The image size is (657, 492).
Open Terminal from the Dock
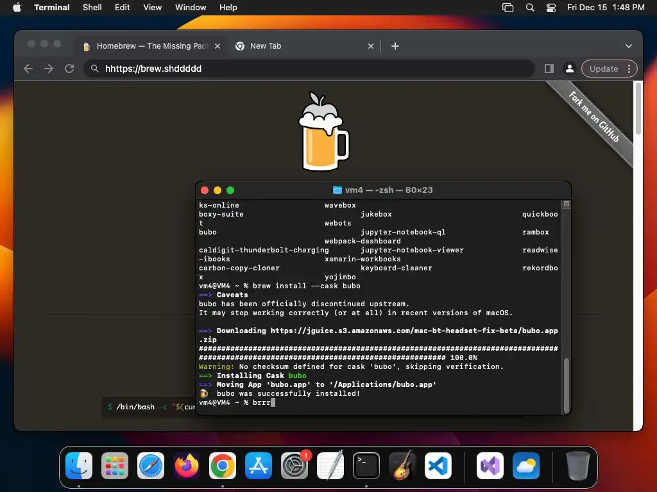click(366, 466)
